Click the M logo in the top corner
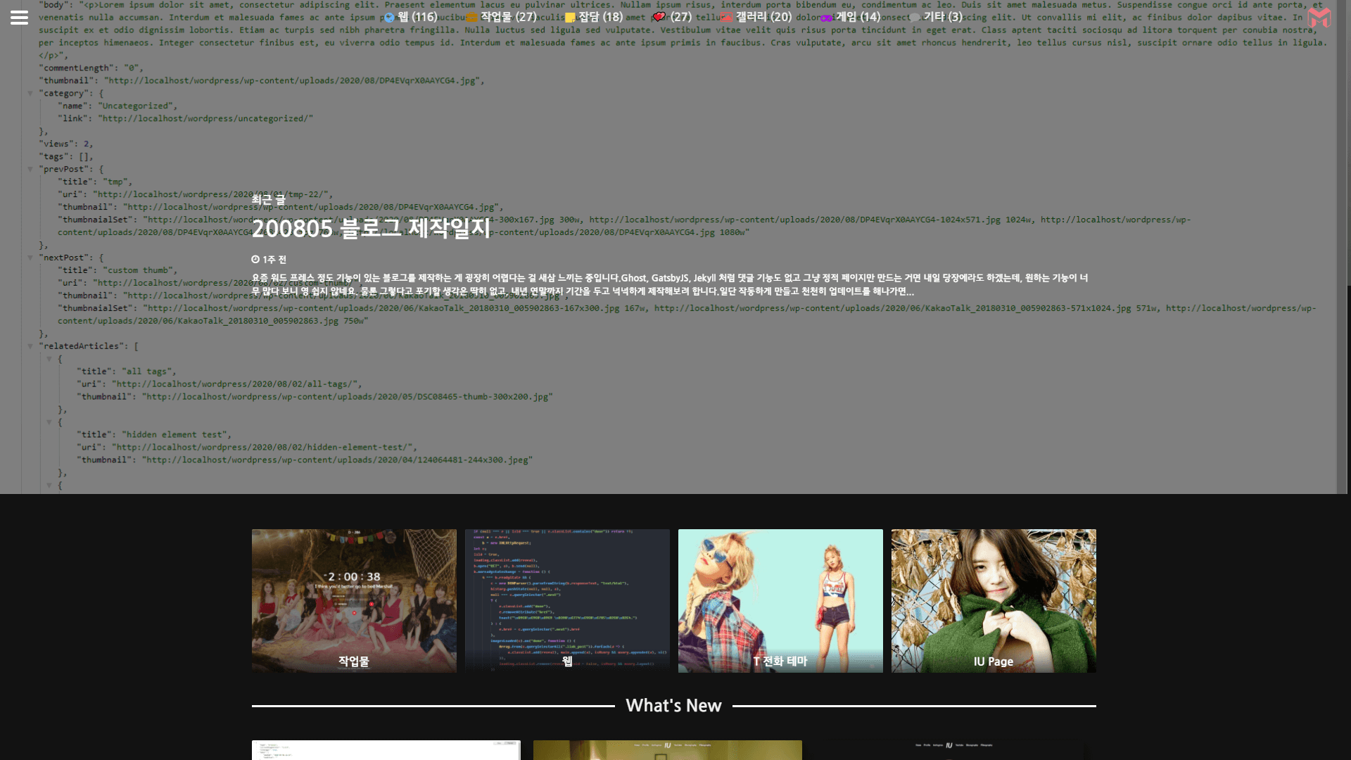Image resolution: width=1351 pixels, height=760 pixels. coord(1319,18)
